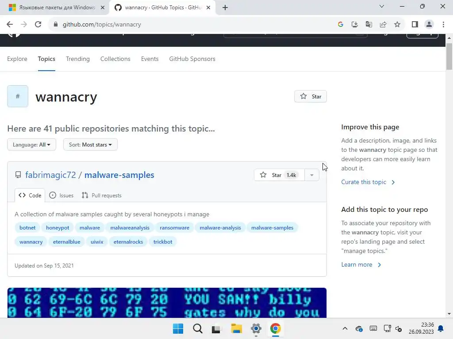
Task: Open the Trending section
Action: (78, 59)
